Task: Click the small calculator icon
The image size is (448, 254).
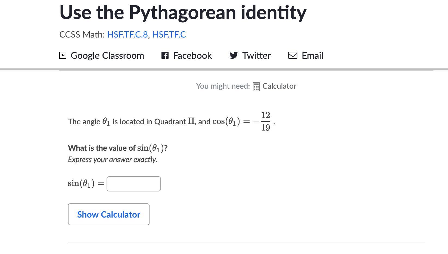Action: coord(256,86)
